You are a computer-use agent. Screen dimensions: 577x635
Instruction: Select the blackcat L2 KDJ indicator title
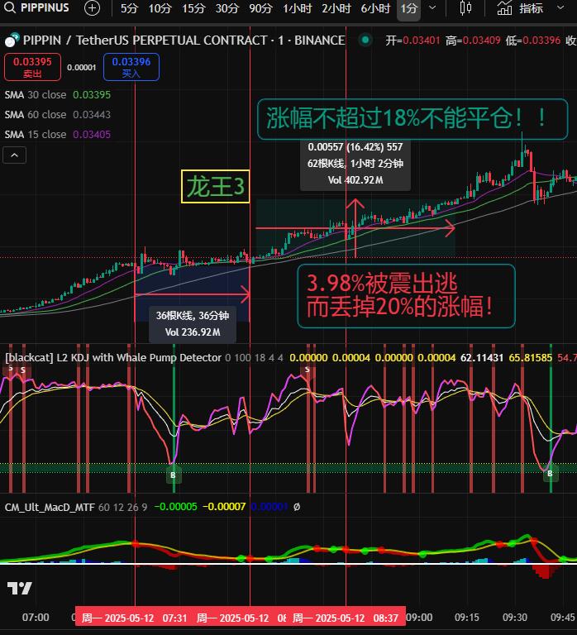tap(113, 357)
